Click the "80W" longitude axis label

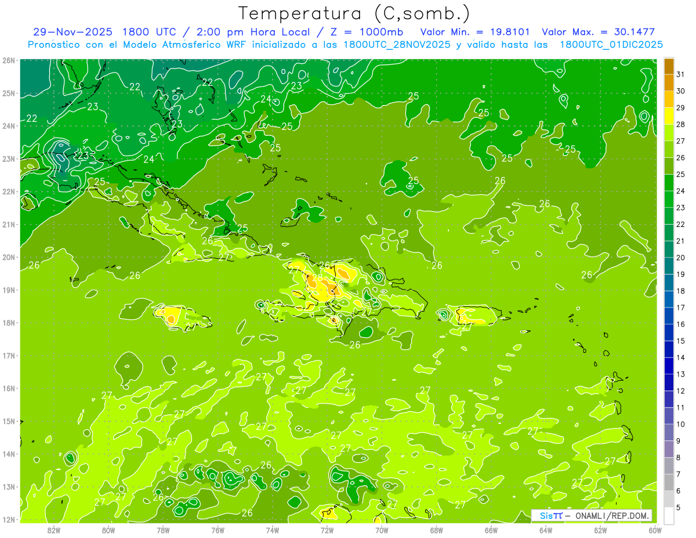[108, 530]
